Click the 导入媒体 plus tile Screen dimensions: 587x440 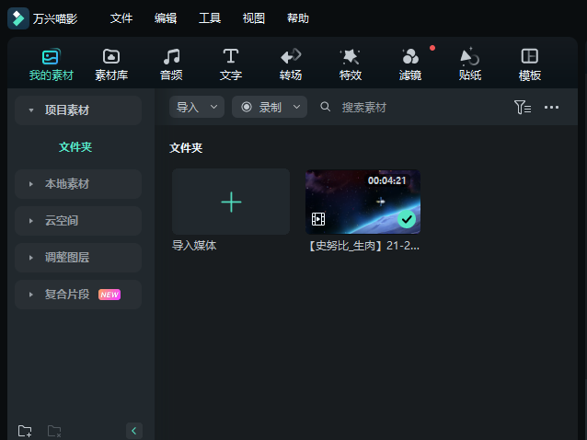231,202
